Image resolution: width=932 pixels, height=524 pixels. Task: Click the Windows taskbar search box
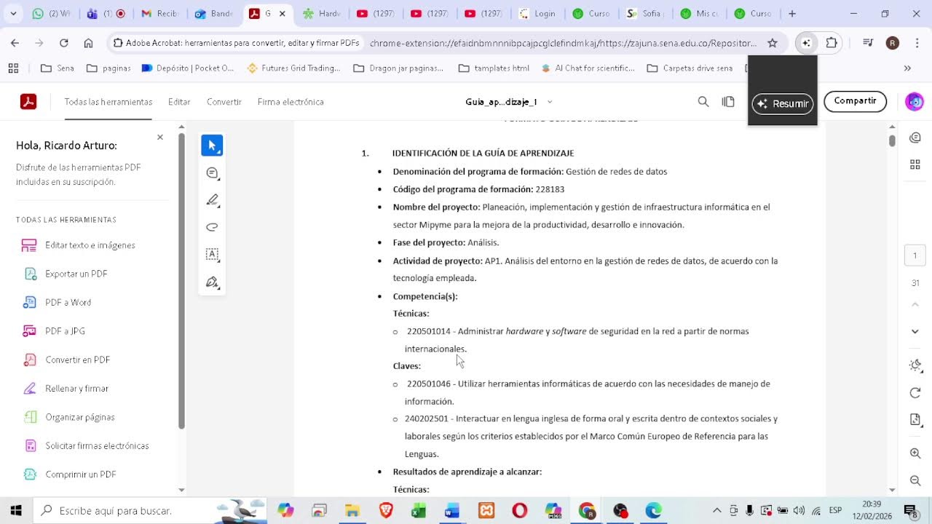[150, 511]
